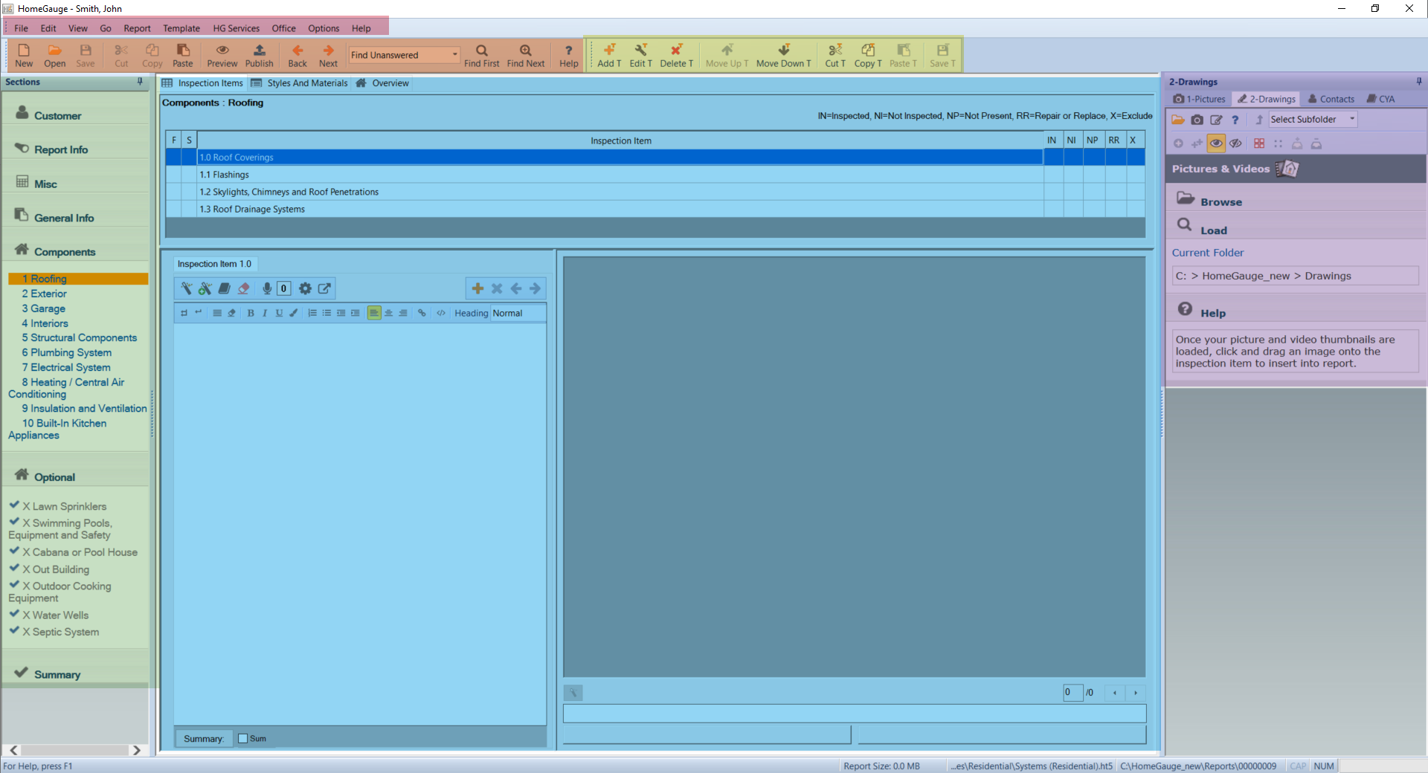The height and width of the screenshot is (773, 1428).
Task: Toggle the highlighted eye show-pictures button
Action: (1216, 143)
